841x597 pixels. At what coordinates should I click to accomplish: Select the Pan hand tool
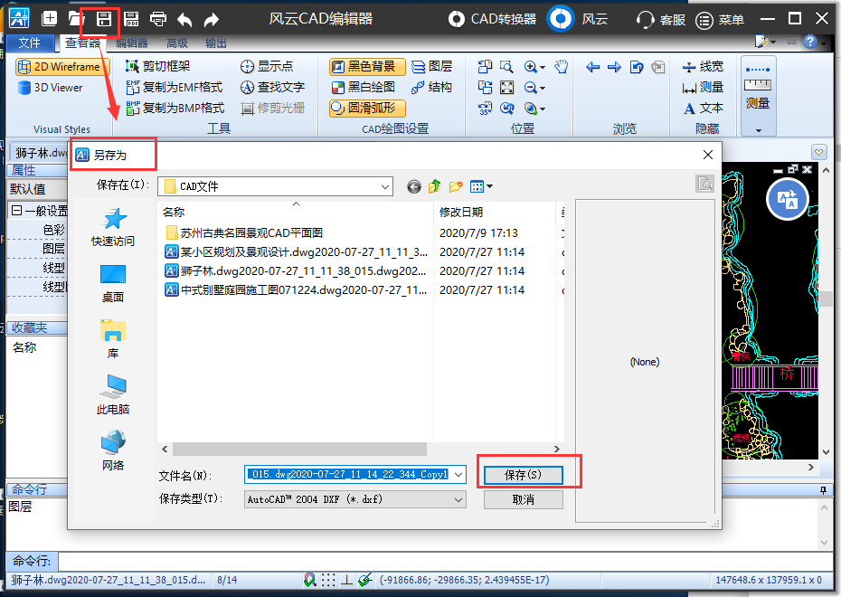(x=561, y=67)
